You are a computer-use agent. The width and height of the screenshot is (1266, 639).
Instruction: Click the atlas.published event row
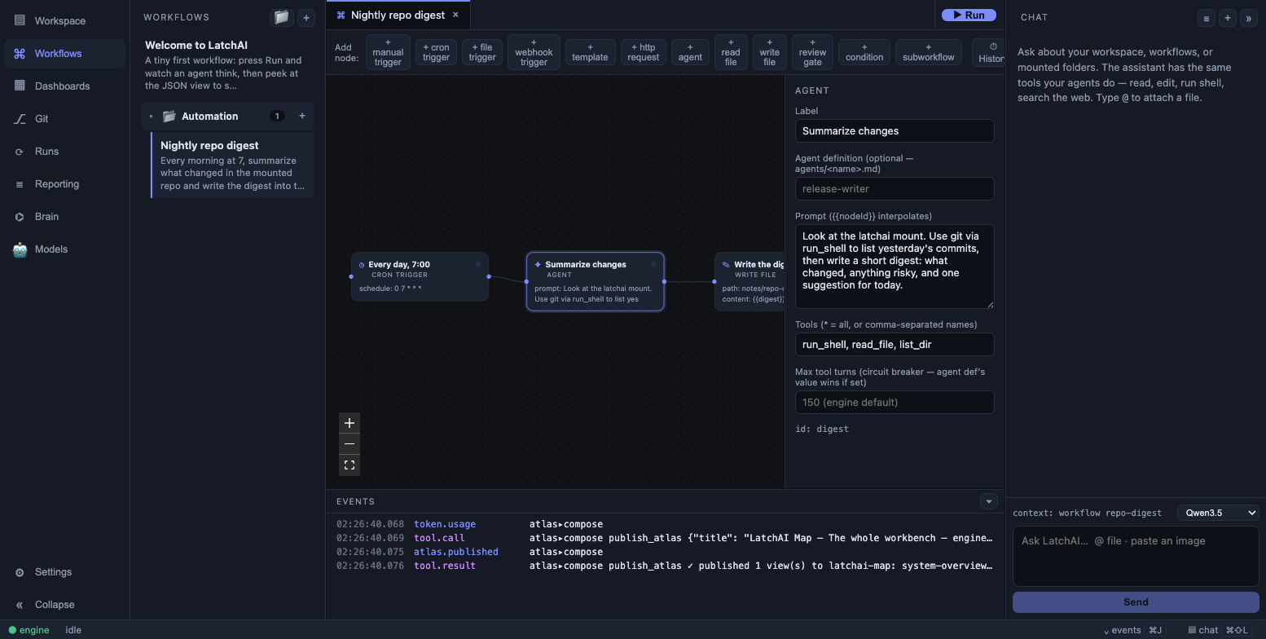click(665, 552)
